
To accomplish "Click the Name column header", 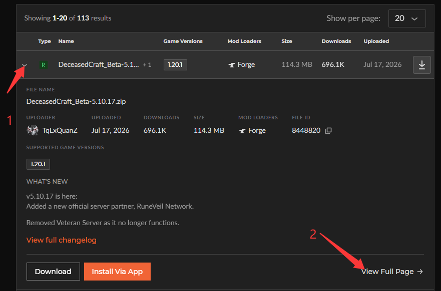I will (x=66, y=41).
